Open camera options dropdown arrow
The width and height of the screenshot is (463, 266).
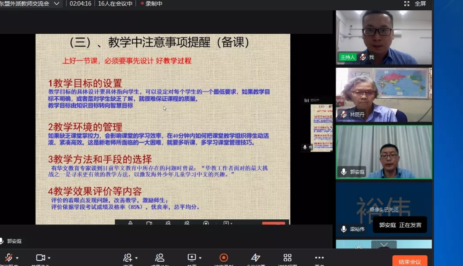click(49, 258)
